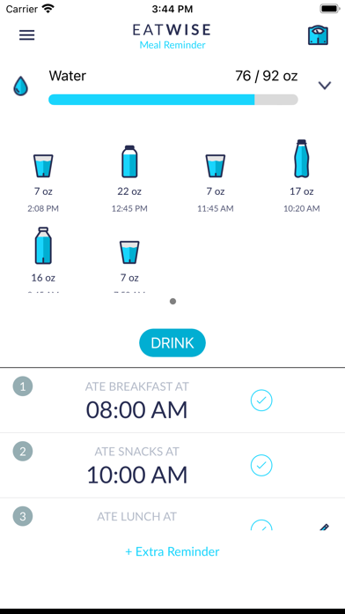Click the water intake progress bar
Screen dimensions: 345x614
click(173, 100)
